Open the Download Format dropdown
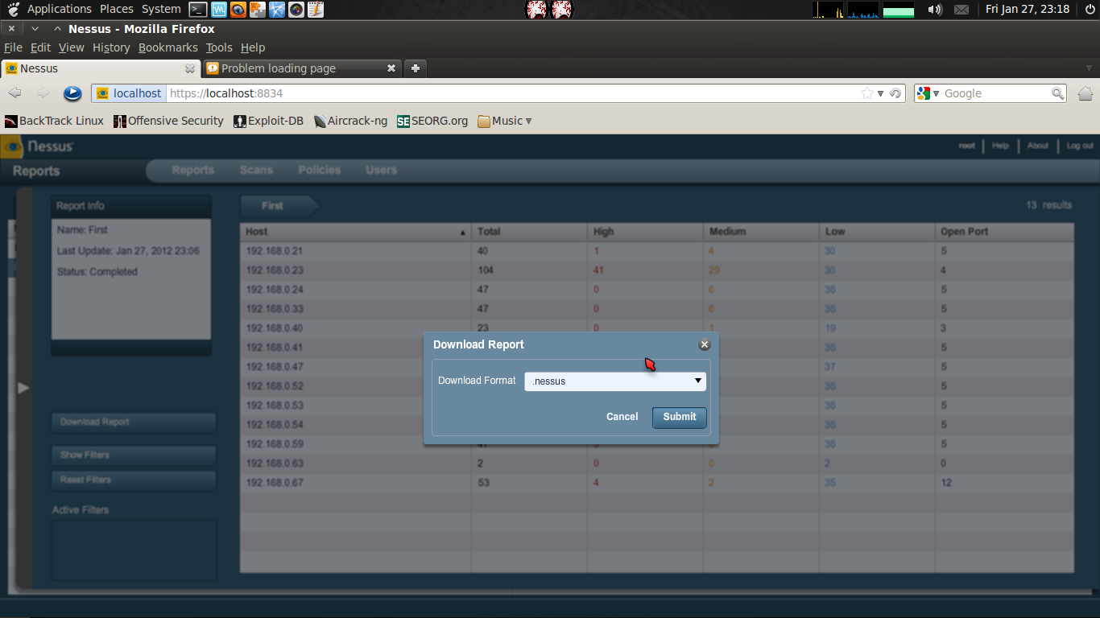This screenshot has height=618, width=1100. 615,381
